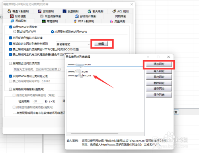Click the blacklist's horizontal scrollbar
This screenshot has width=199, height=153.
point(95,134)
